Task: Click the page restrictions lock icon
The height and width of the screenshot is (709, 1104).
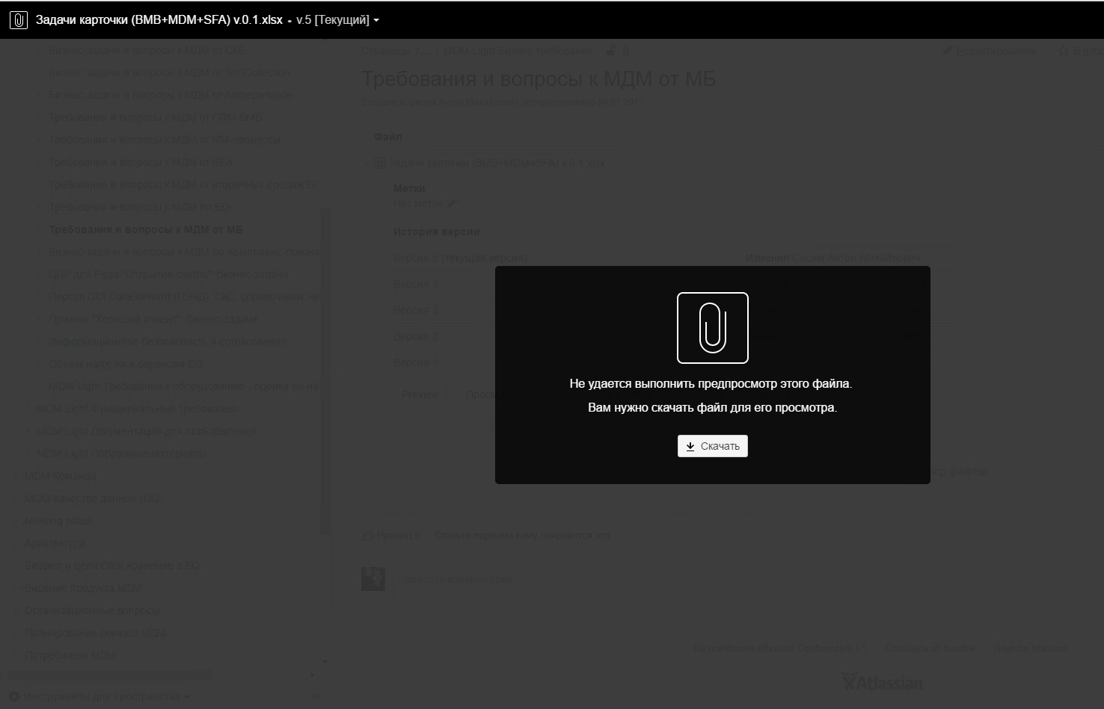Action: click(611, 51)
